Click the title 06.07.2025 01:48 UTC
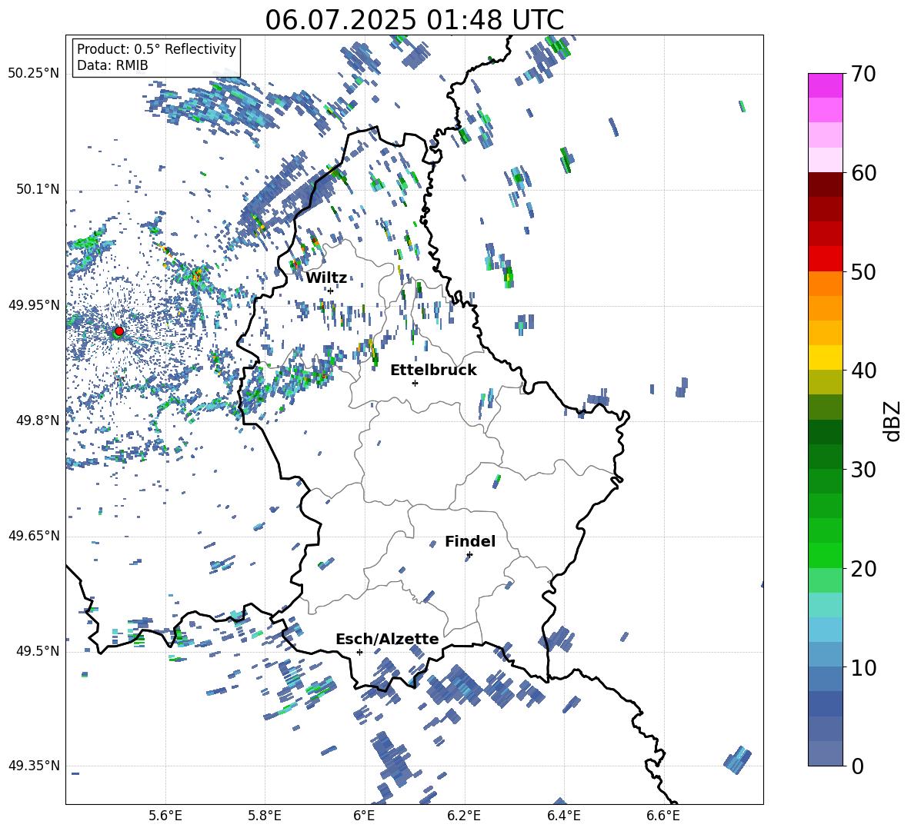This screenshot has height=831, width=911. pos(414,20)
